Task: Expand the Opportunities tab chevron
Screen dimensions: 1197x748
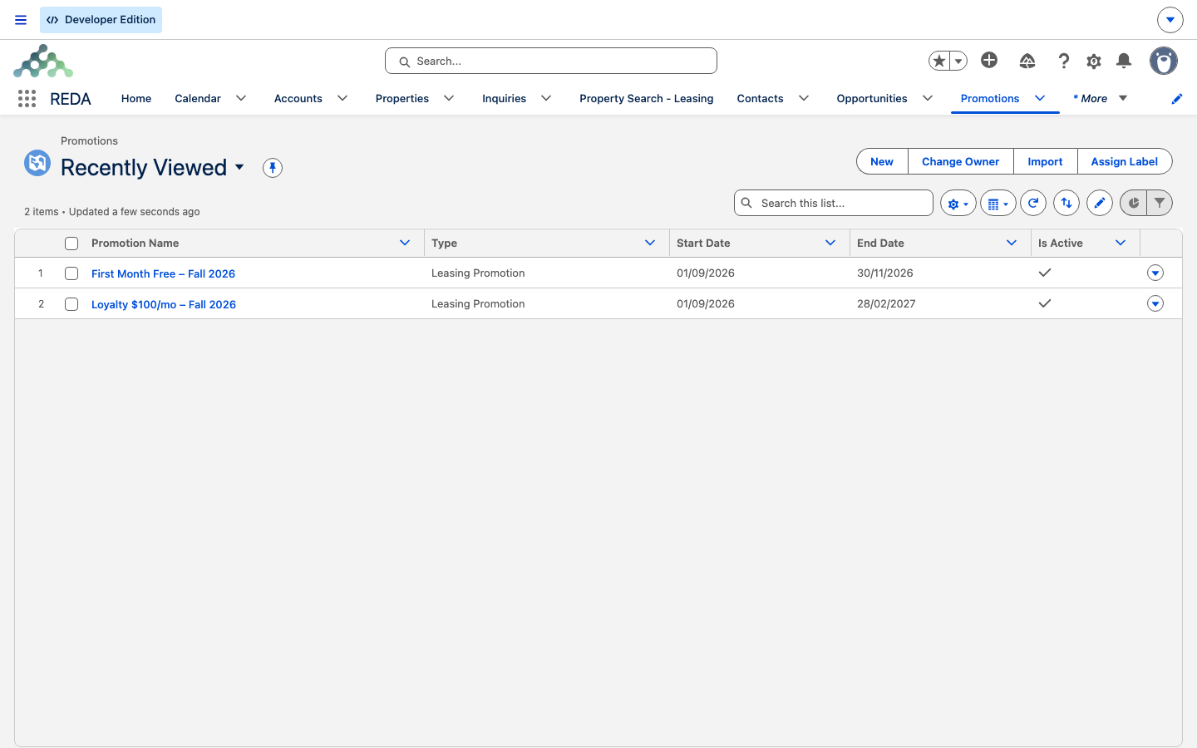Action: (x=928, y=98)
